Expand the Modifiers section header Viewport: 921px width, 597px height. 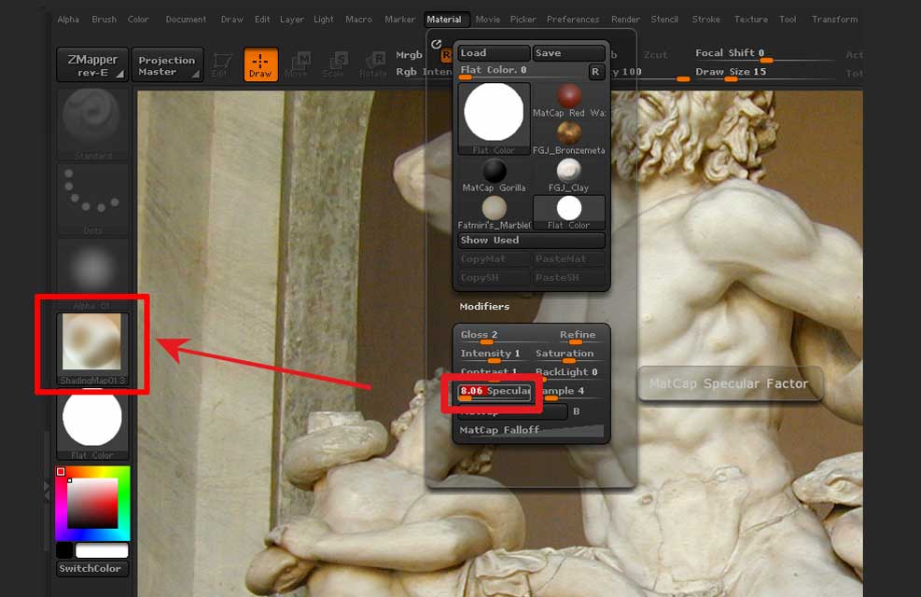pos(484,306)
